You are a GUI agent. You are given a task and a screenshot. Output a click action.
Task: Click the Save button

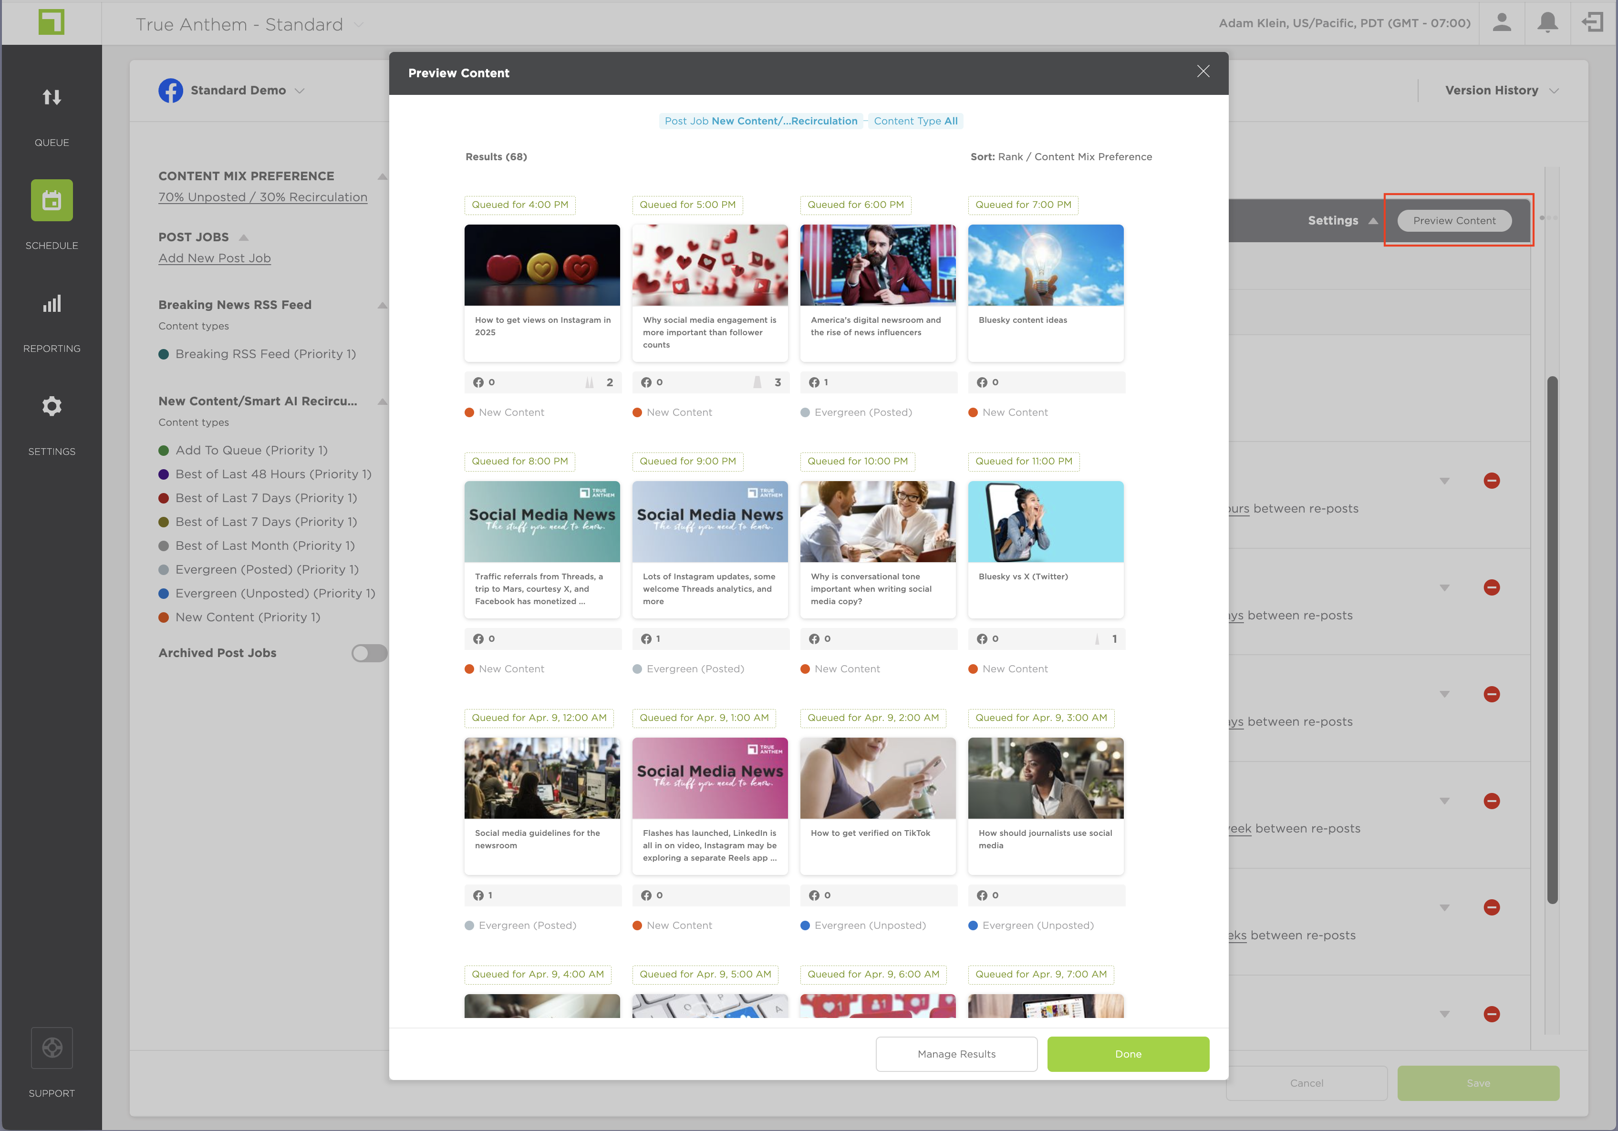(1478, 1083)
